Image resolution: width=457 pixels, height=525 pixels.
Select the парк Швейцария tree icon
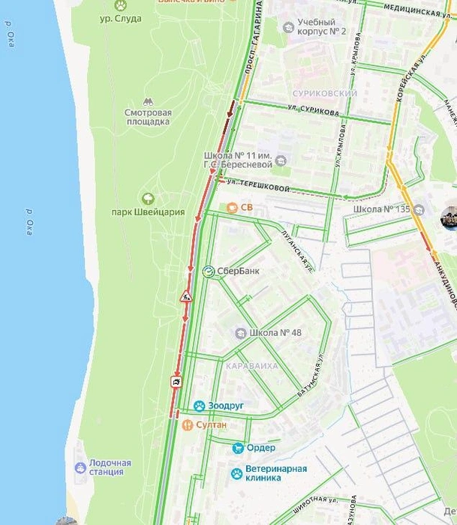148,199
